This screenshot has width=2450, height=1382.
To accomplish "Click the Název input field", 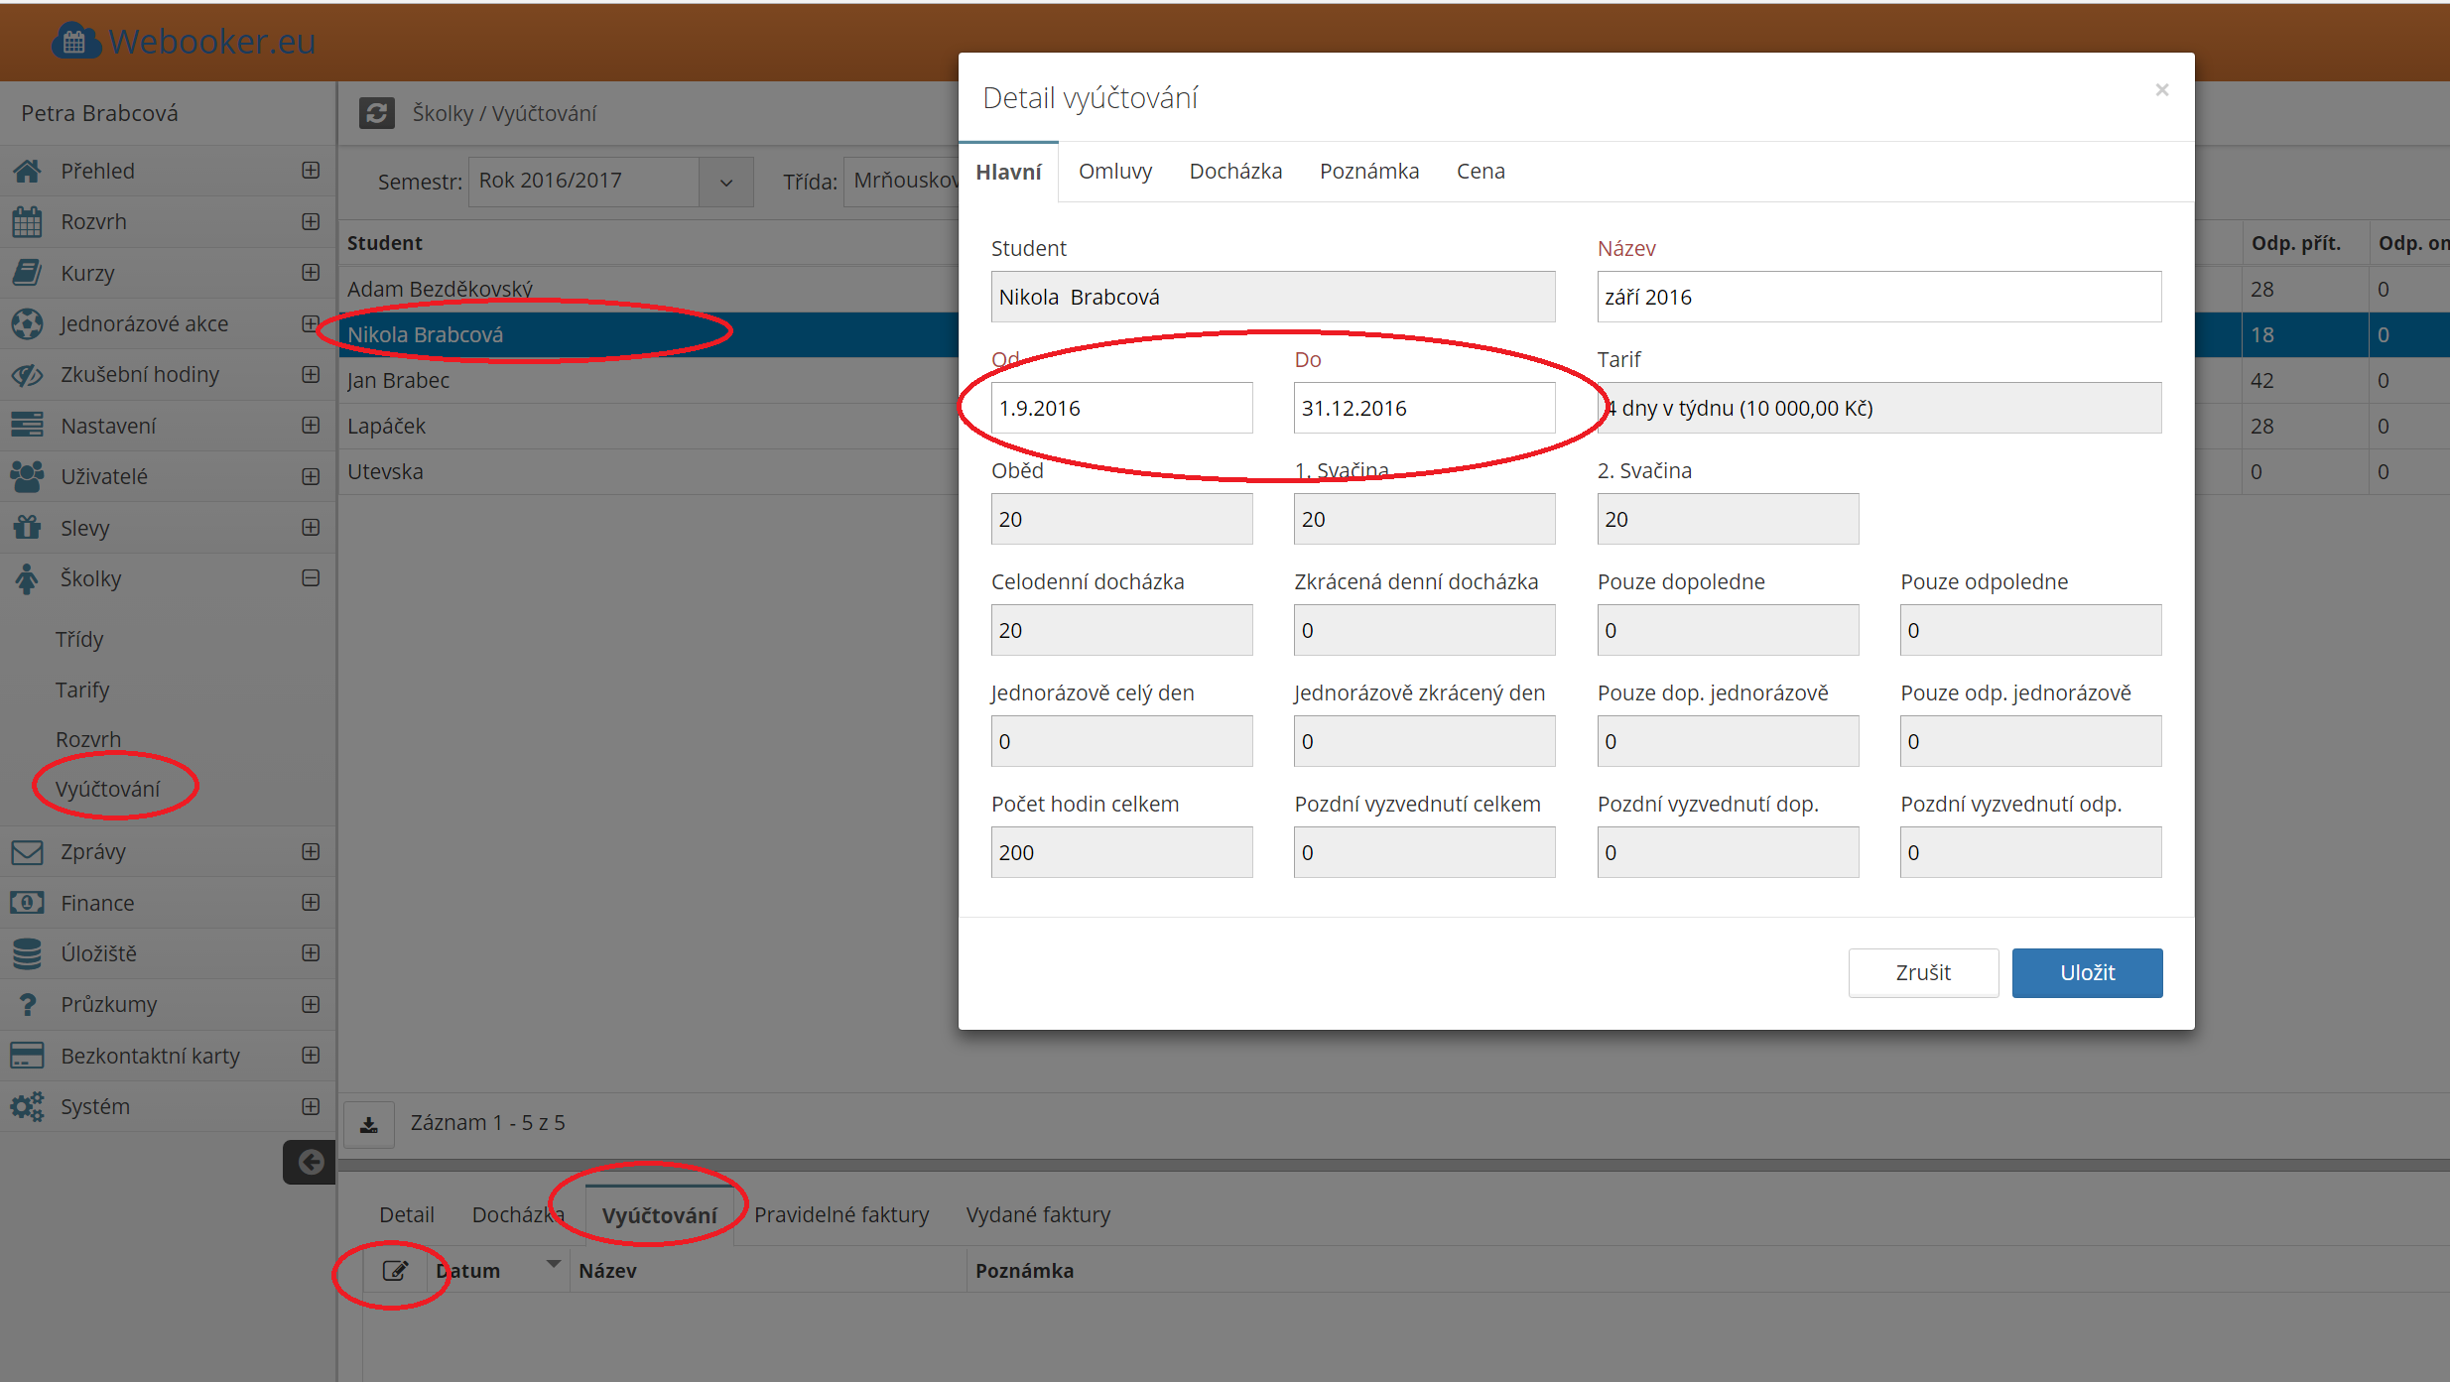I will tap(1878, 297).
